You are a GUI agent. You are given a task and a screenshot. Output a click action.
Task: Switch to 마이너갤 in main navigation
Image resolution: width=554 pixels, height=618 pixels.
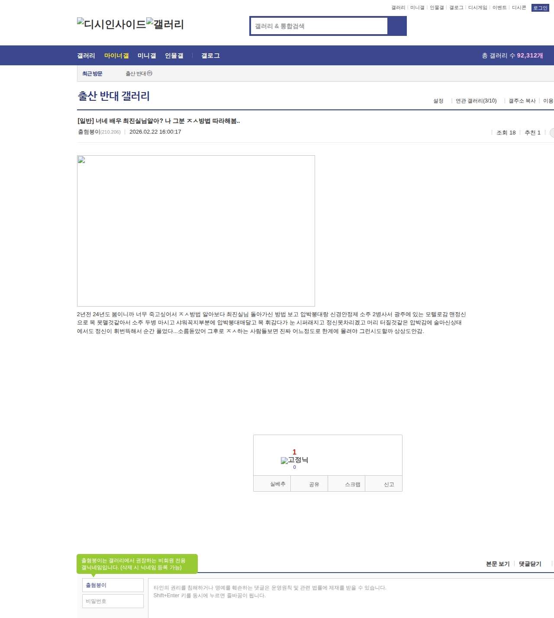coord(116,56)
